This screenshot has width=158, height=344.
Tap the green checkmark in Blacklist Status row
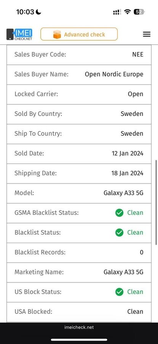click(119, 232)
